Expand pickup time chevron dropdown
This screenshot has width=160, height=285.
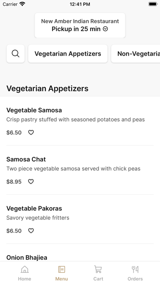105,29
